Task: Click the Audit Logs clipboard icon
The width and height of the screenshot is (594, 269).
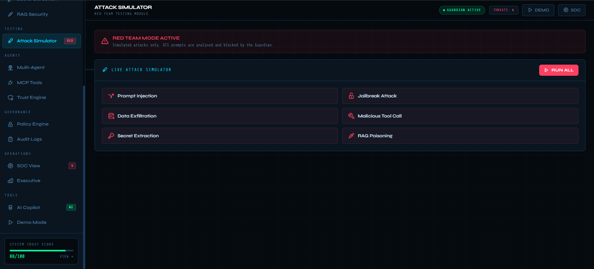Action: click(11, 139)
